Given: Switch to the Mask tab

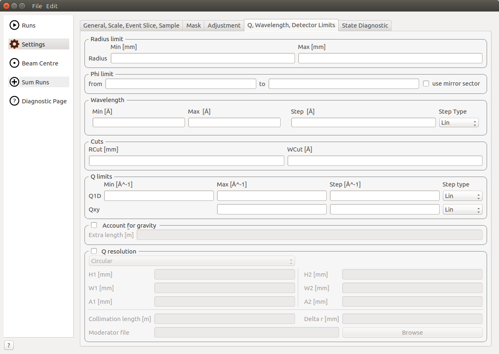Looking at the screenshot, I should (193, 26).
